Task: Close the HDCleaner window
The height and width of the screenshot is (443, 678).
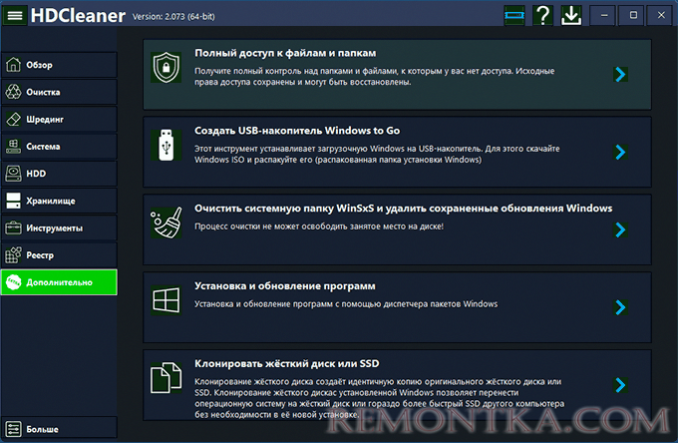Action: [x=661, y=16]
